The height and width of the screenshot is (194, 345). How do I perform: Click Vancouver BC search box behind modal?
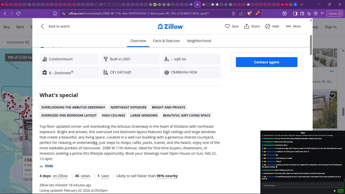[x=18, y=42]
